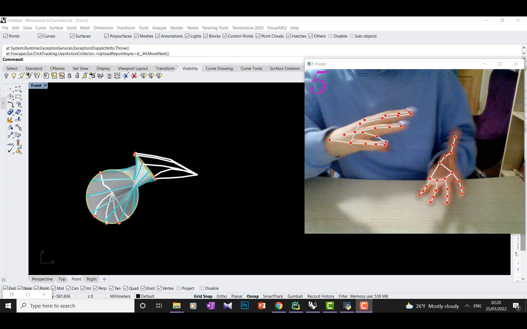
Task: Switch to the Perspective viewport tab
Action: click(x=42, y=279)
